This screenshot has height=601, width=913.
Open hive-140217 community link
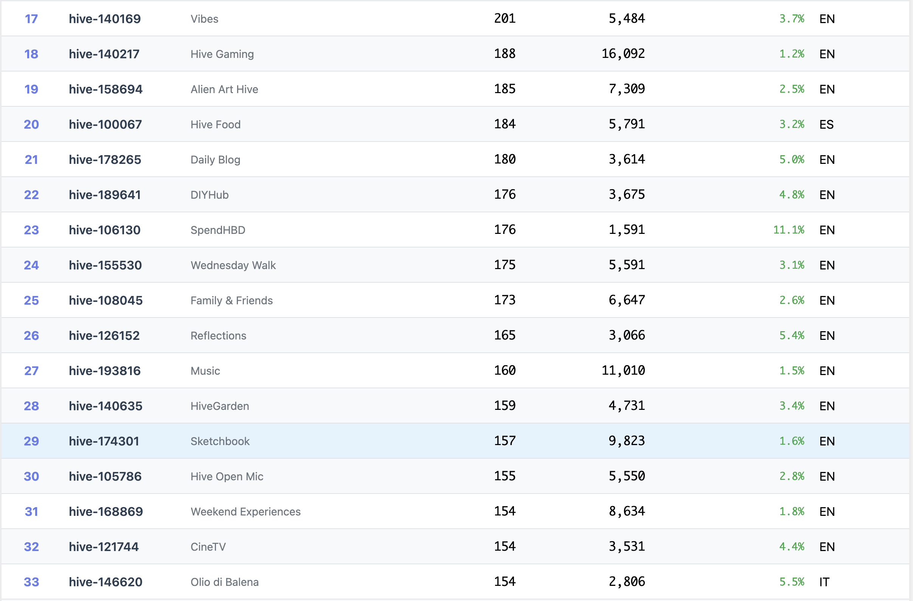104,54
